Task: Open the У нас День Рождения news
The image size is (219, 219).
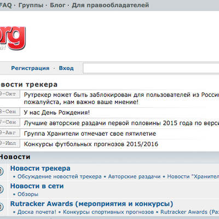Action: click(57, 112)
